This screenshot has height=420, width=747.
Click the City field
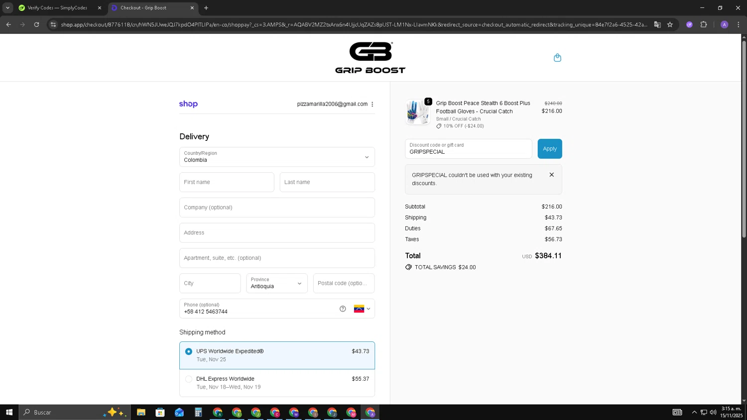[210, 283]
